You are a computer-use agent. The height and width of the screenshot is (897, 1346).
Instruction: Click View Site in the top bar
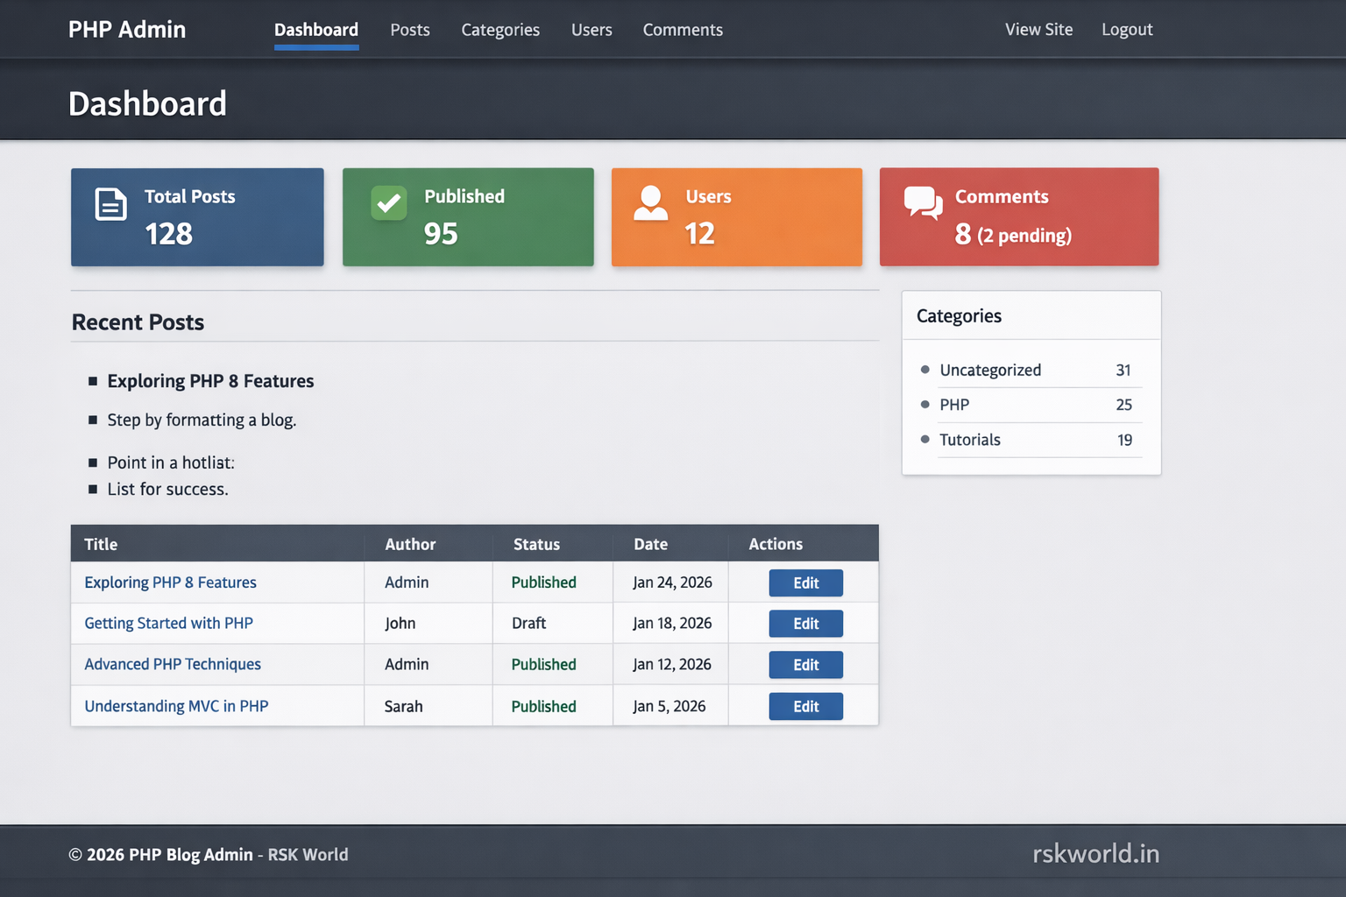coord(1038,29)
